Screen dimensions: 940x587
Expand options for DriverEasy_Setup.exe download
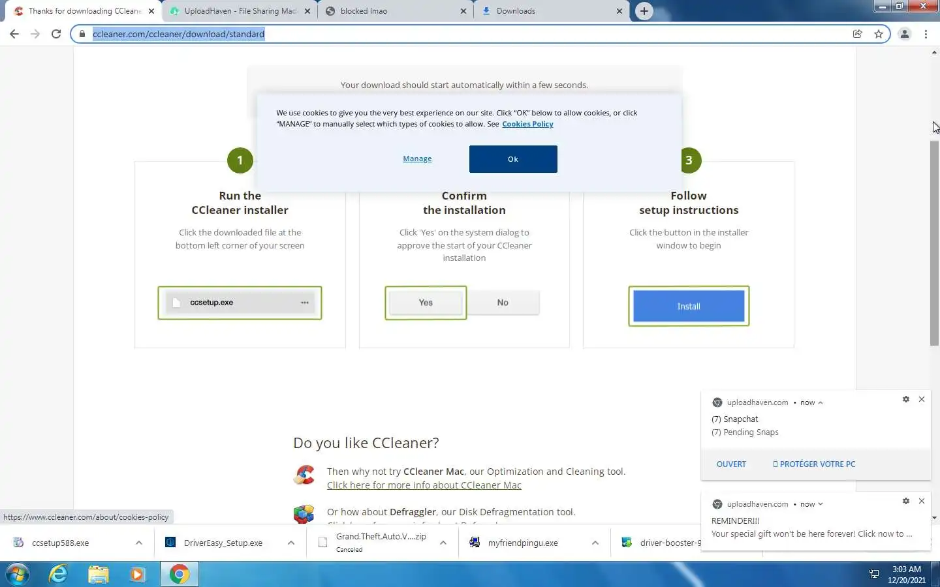pos(291,543)
